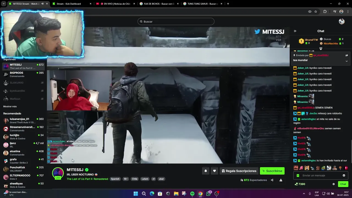Expand the gift leaderboard handle
This screenshot has height=198, width=352.
coord(321,49)
